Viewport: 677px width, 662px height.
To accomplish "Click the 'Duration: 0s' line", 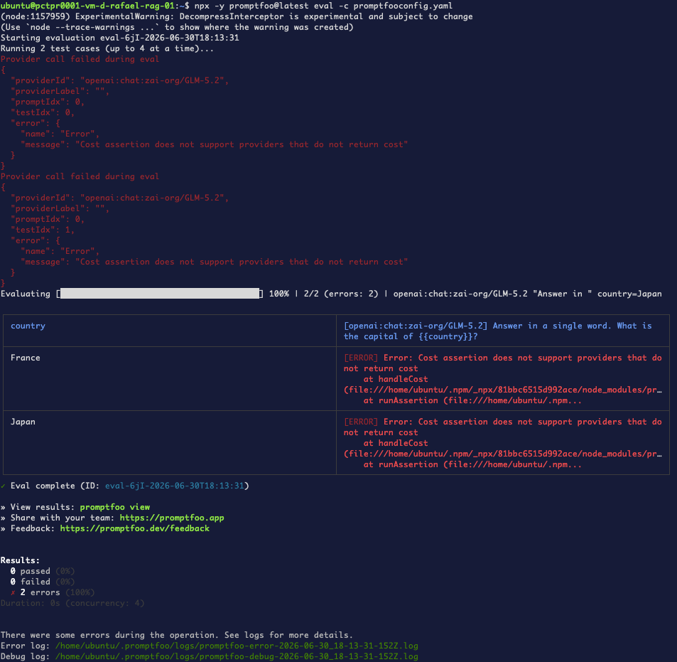I will pos(72,603).
